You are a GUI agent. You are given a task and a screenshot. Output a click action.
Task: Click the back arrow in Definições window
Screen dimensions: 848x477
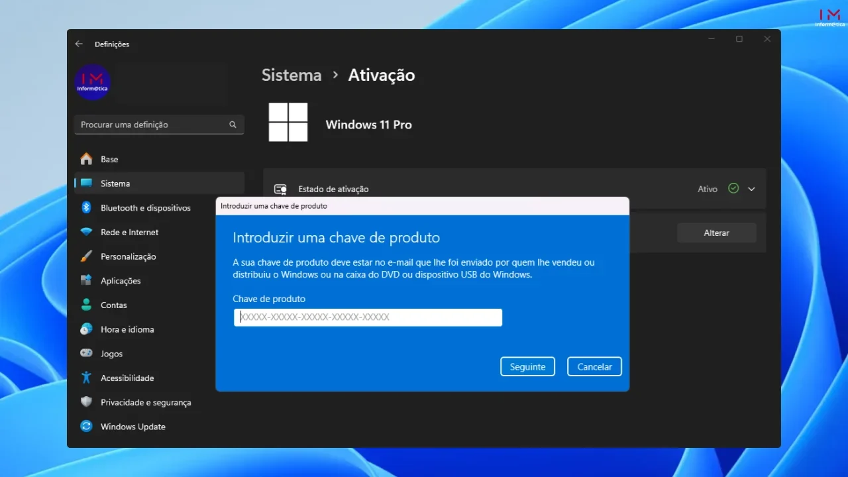click(x=79, y=44)
